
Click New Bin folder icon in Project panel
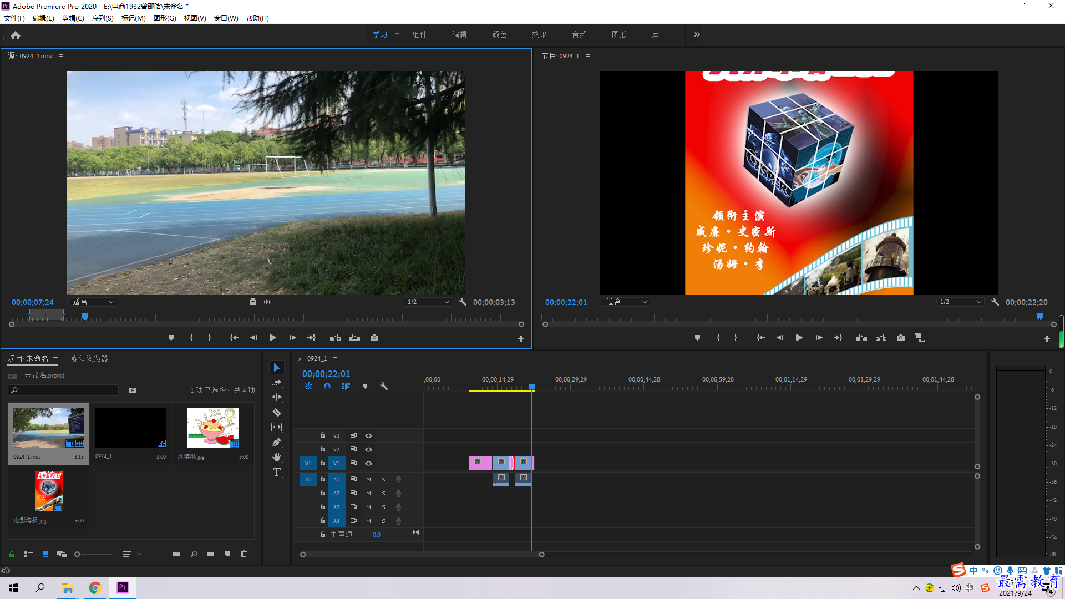click(210, 554)
